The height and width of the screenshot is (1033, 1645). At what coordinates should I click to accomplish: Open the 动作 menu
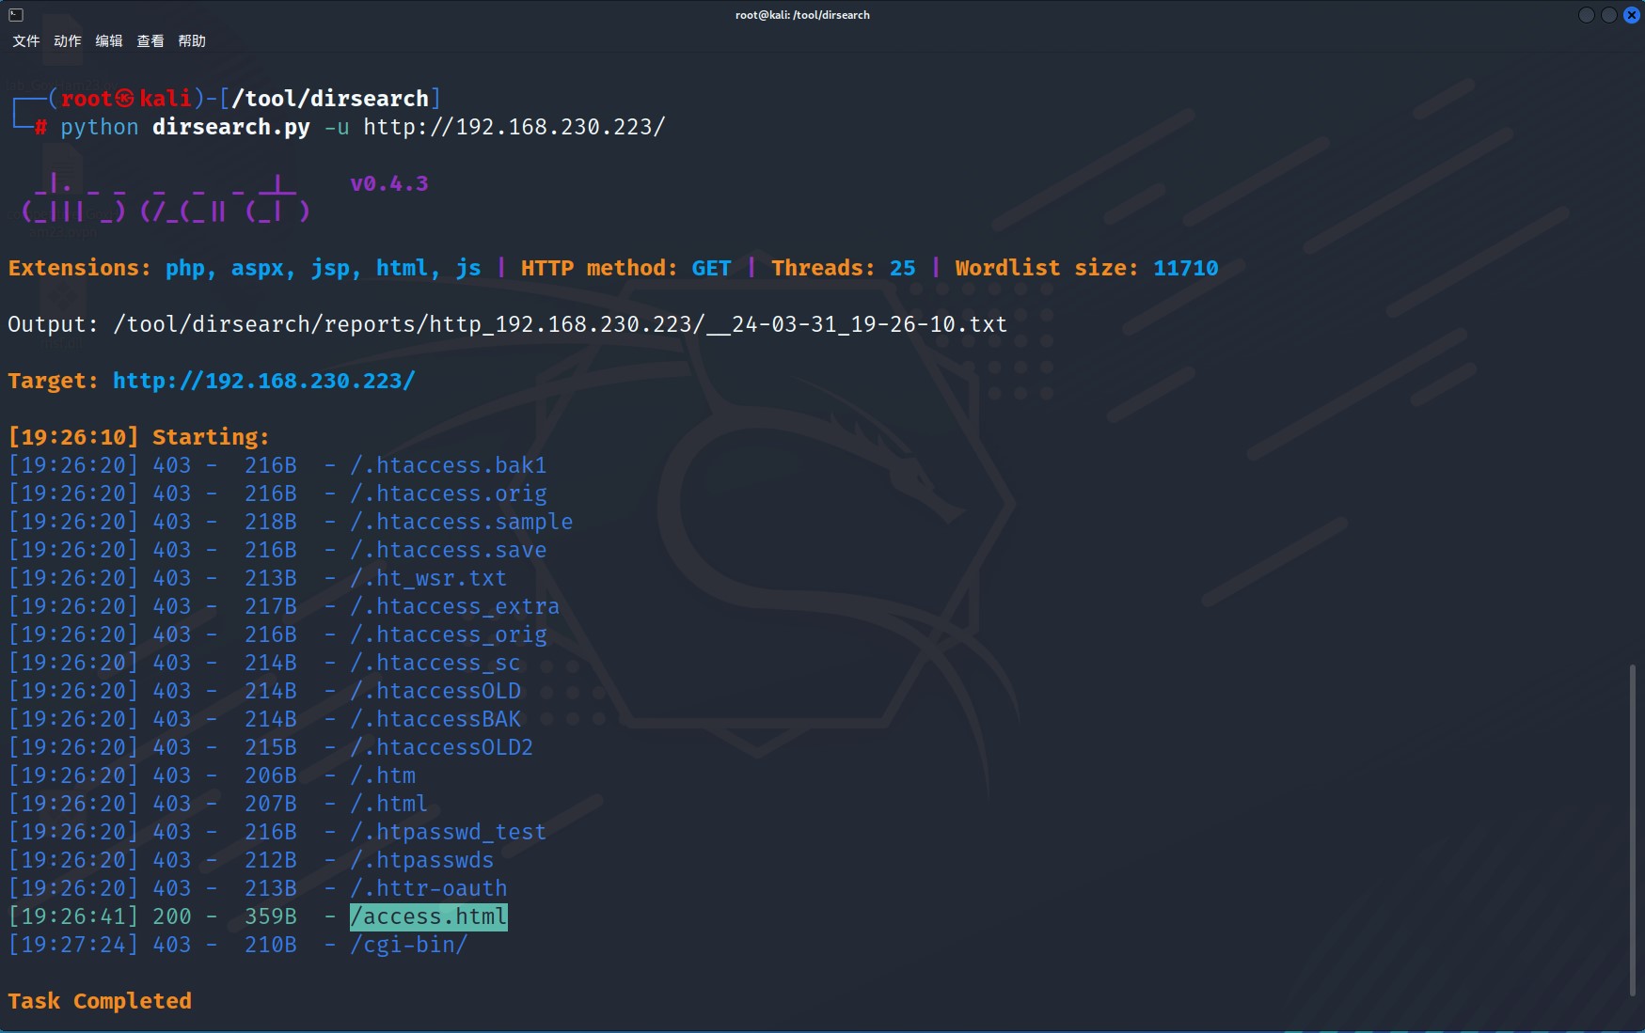68,41
